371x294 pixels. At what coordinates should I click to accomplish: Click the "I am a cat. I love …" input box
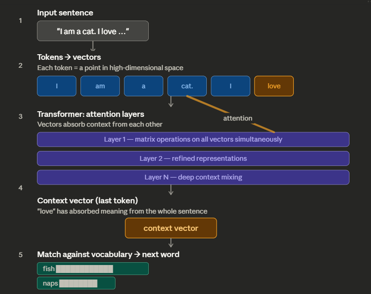click(x=93, y=31)
